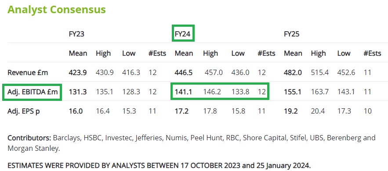Click FY24 Revenue mean value 446.5

(184, 72)
